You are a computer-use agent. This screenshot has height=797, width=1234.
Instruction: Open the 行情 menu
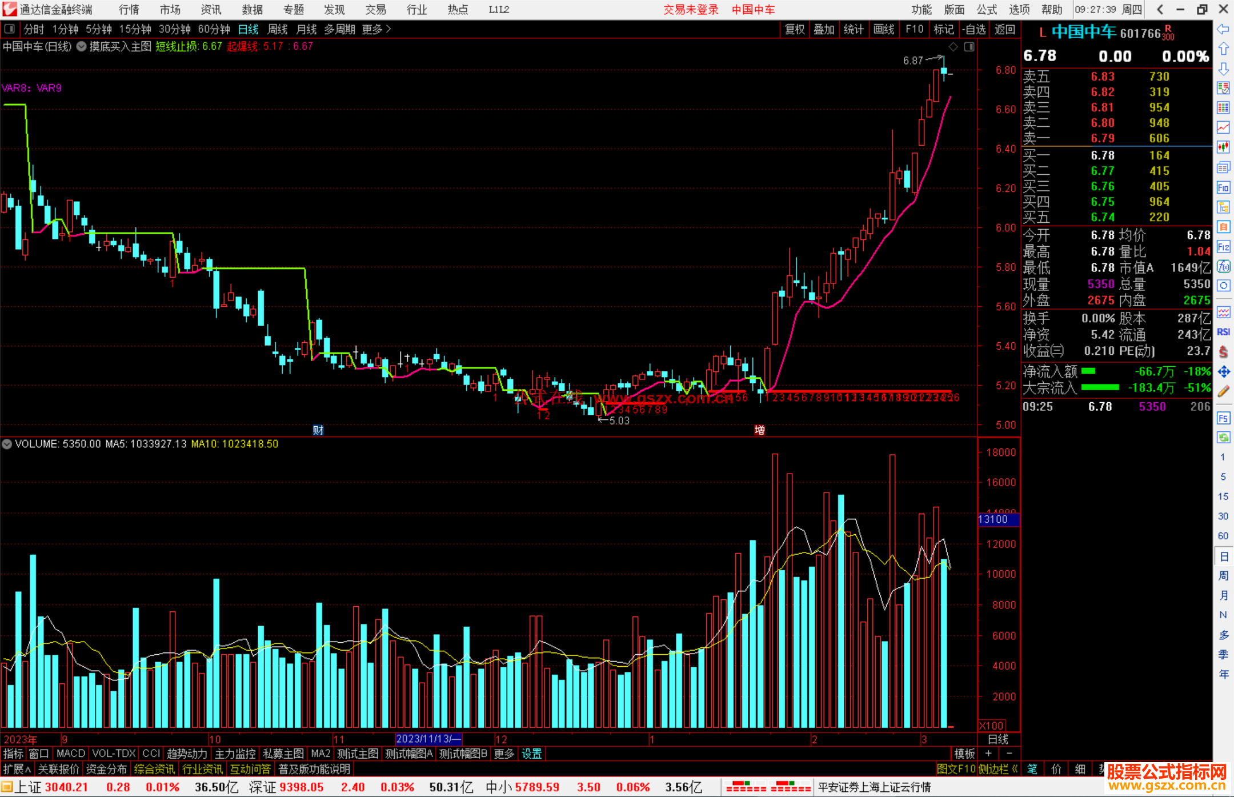click(x=129, y=9)
